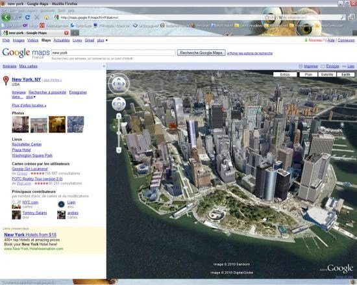357x285 pixels.
Task: Click the andres contributor avatar
Action: pos(61,215)
